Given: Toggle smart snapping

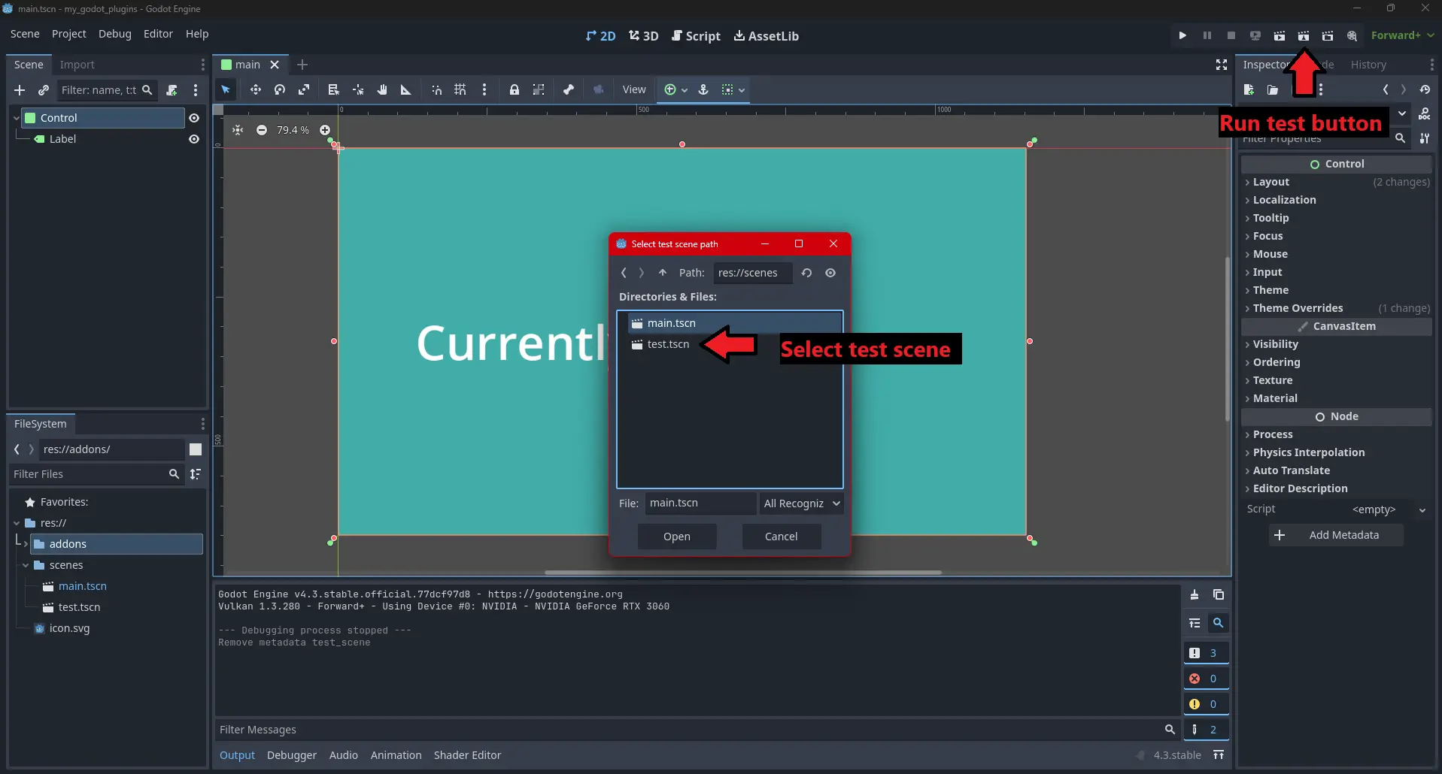Looking at the screenshot, I should pyautogui.click(x=436, y=89).
